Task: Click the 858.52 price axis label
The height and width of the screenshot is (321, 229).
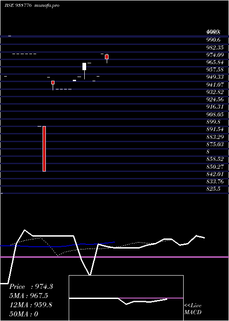Action: pyautogui.click(x=215, y=159)
